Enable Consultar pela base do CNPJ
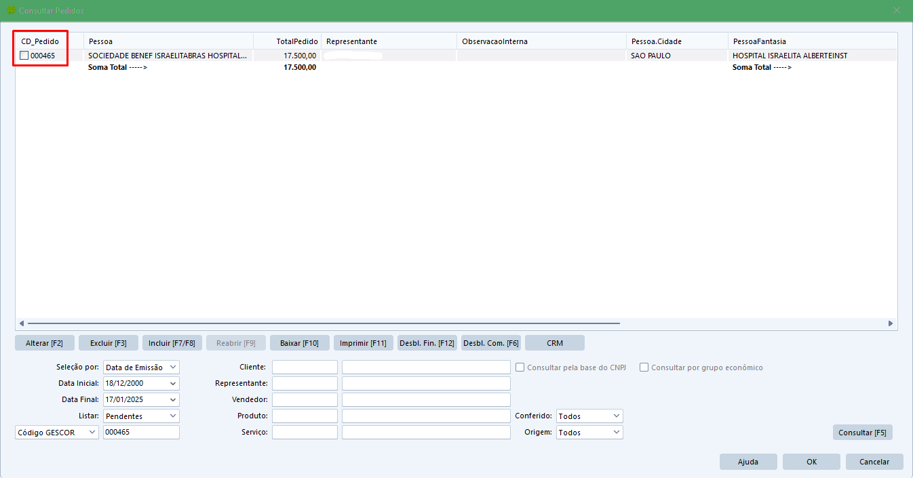 coord(520,367)
